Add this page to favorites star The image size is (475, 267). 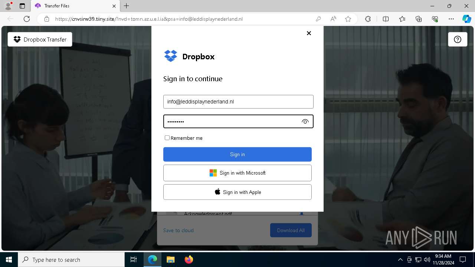(x=348, y=19)
